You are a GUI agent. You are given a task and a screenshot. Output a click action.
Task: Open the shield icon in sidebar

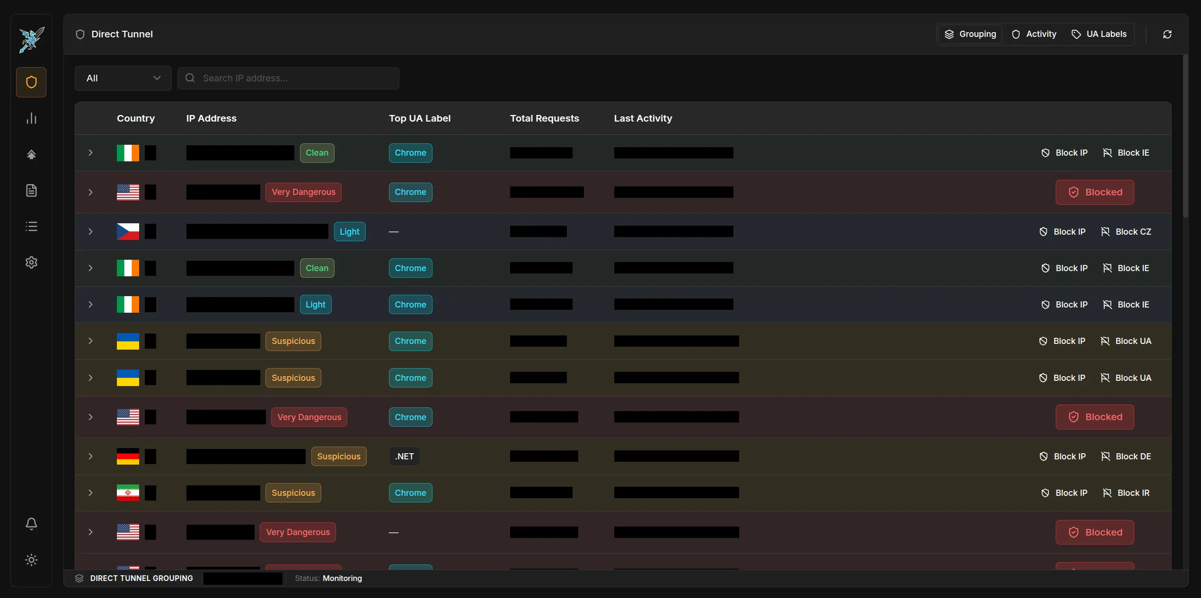point(31,82)
